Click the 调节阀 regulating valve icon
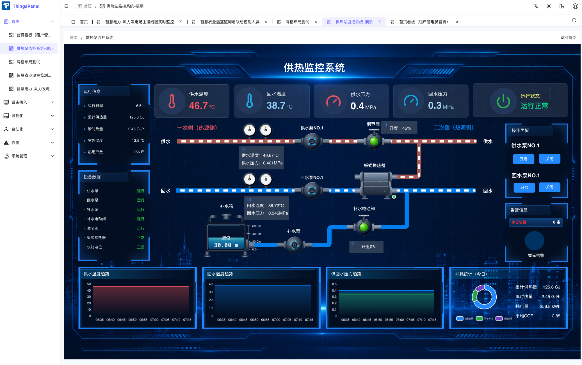 tap(374, 140)
